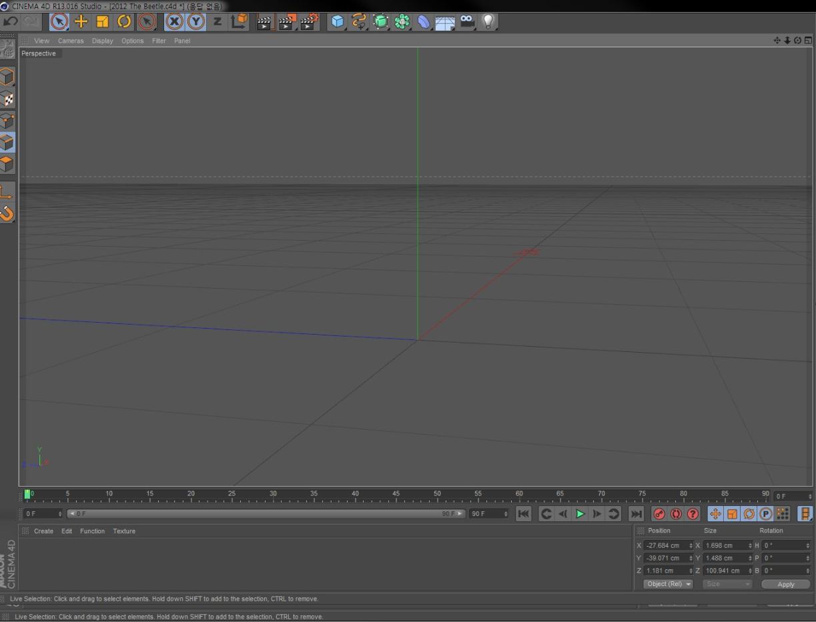Viewport: 816px width, 622px height.
Task: Undo the last action
Action: [11, 22]
